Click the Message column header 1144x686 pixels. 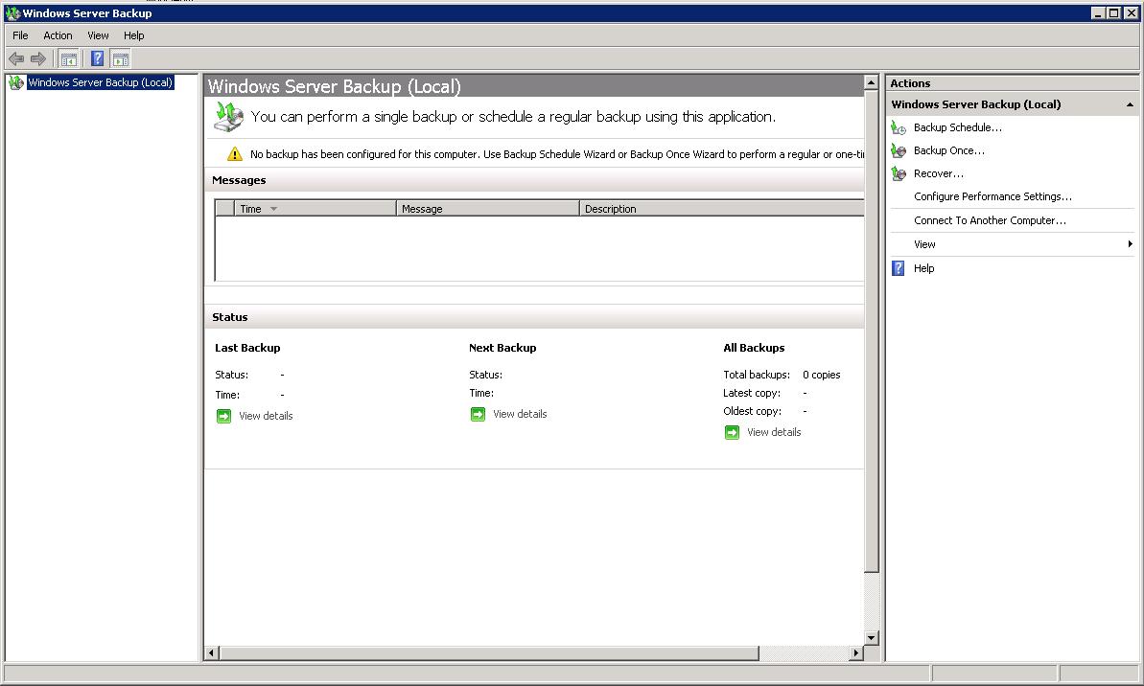pos(487,209)
